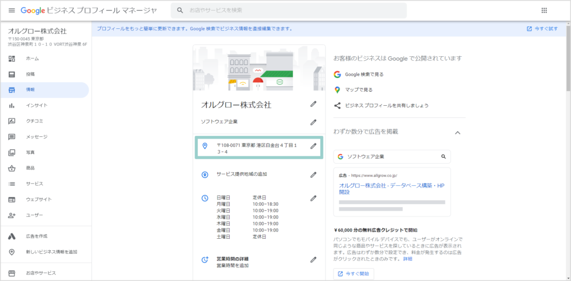Click the Google Ads icon beside 広告を作成
Viewport: 571px width, 281px height.
coord(12,236)
